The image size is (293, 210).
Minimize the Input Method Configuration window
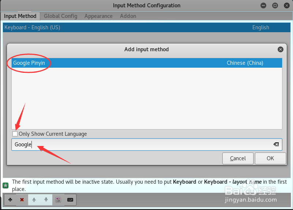[263, 5]
